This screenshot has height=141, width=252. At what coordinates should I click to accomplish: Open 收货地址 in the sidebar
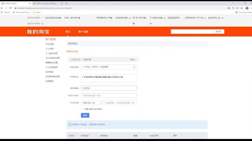pyautogui.click(x=50, y=72)
